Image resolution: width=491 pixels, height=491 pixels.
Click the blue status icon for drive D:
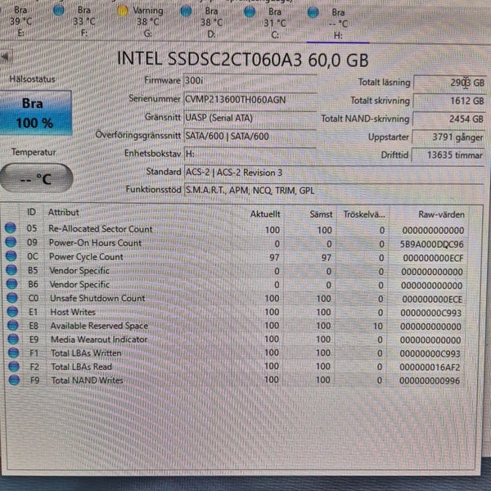coord(186,11)
